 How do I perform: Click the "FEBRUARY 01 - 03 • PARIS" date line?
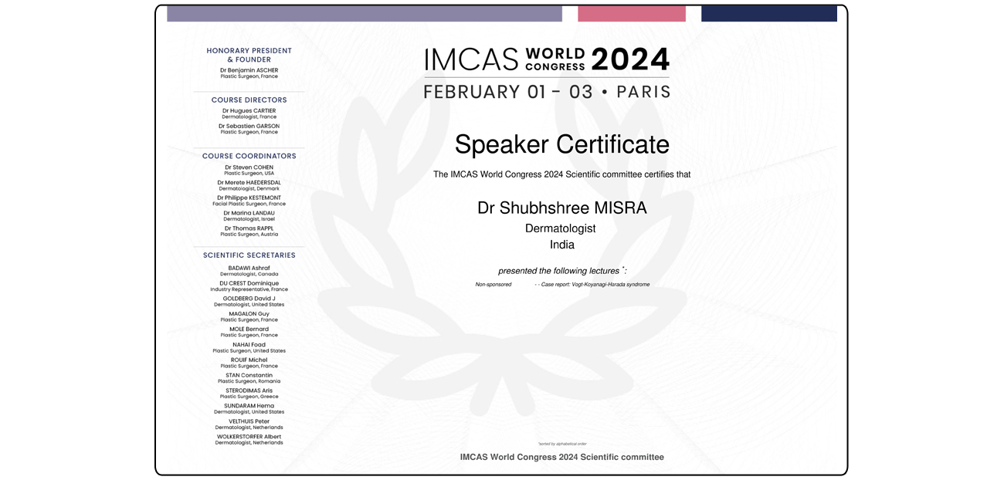(547, 92)
